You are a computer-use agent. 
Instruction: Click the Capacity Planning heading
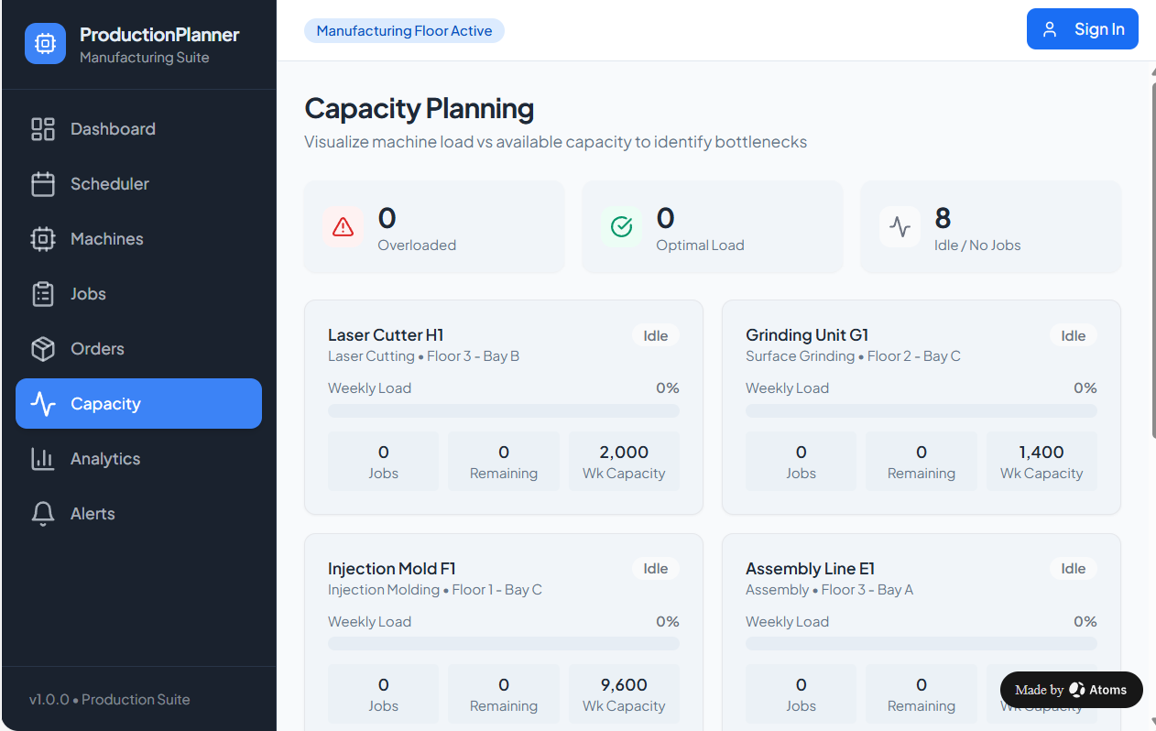pos(419,109)
